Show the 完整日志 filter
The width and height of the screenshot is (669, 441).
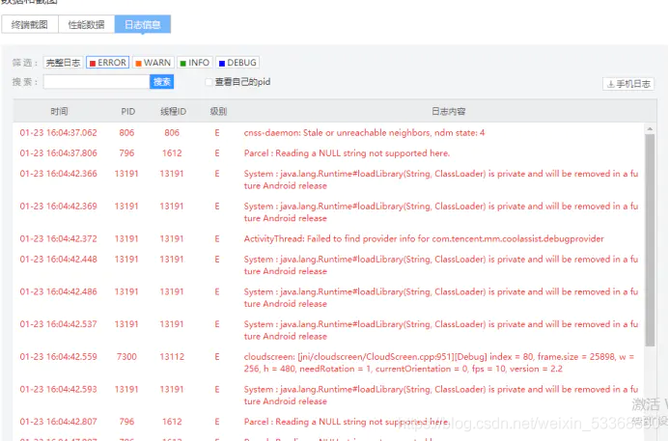click(63, 63)
